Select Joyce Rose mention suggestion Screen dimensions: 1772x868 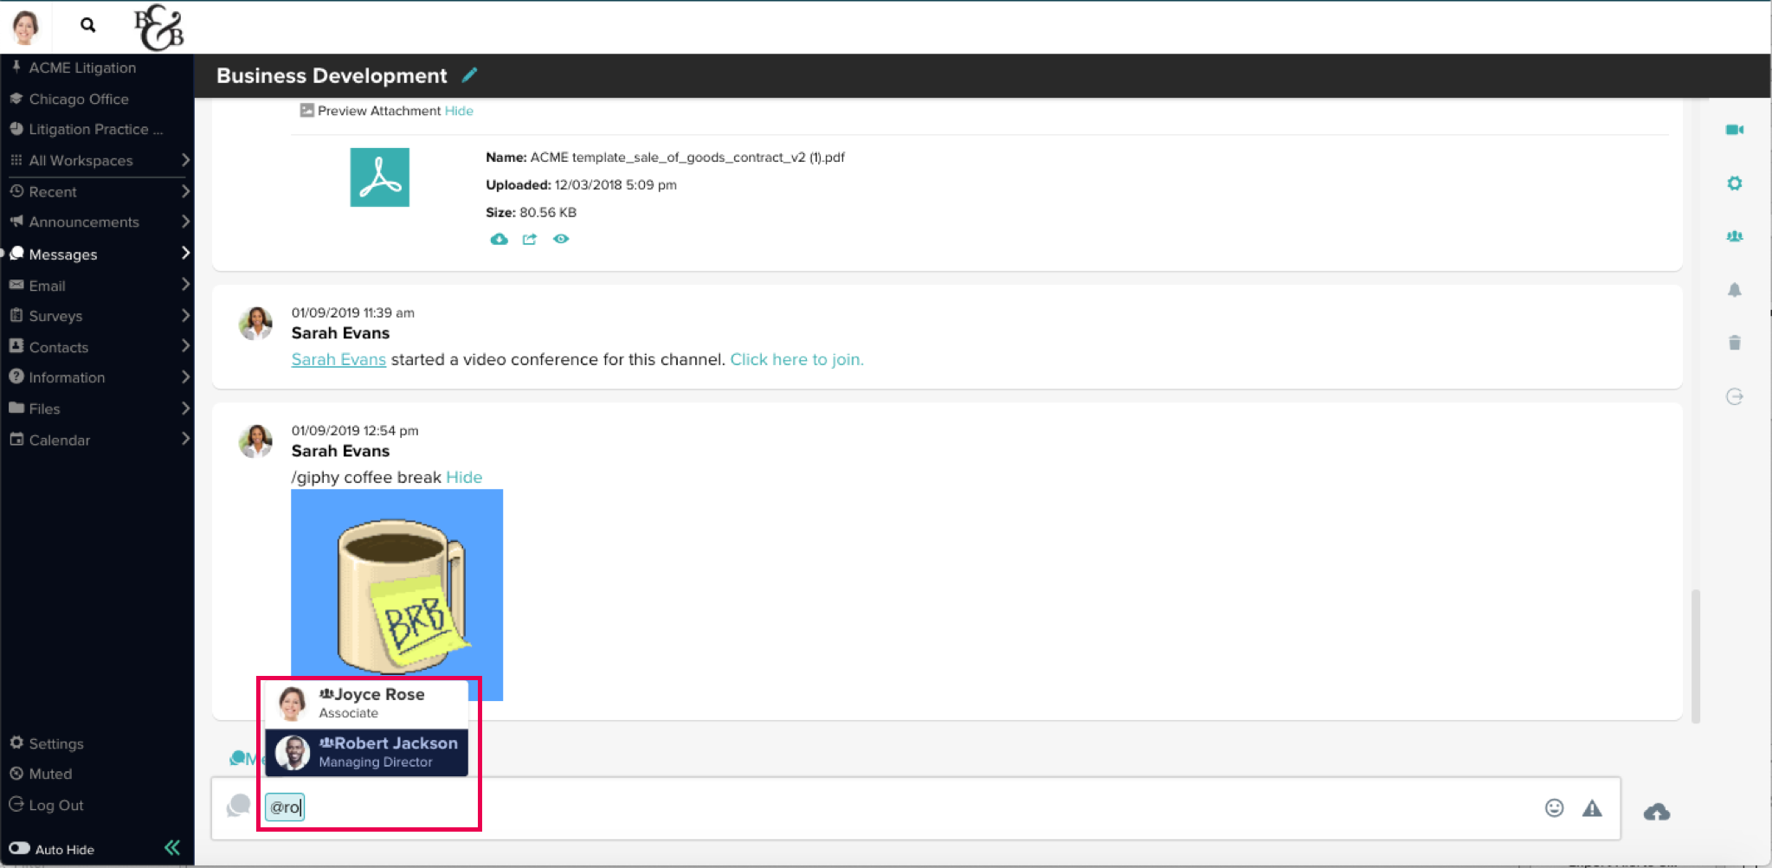[366, 703]
